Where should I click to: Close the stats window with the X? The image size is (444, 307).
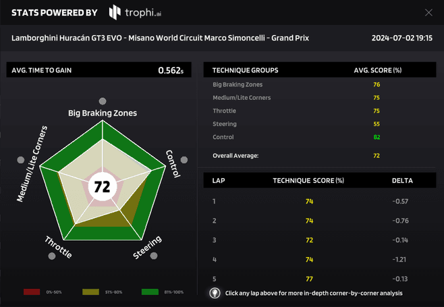[x=428, y=12]
